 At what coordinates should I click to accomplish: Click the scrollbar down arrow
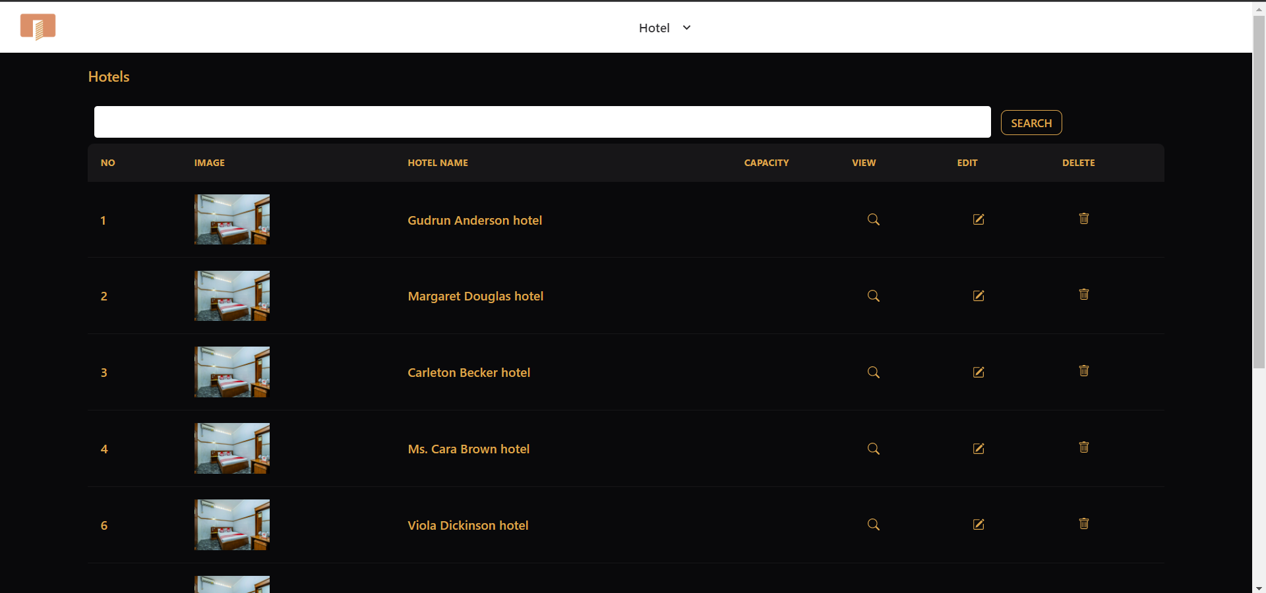pyautogui.click(x=1259, y=588)
